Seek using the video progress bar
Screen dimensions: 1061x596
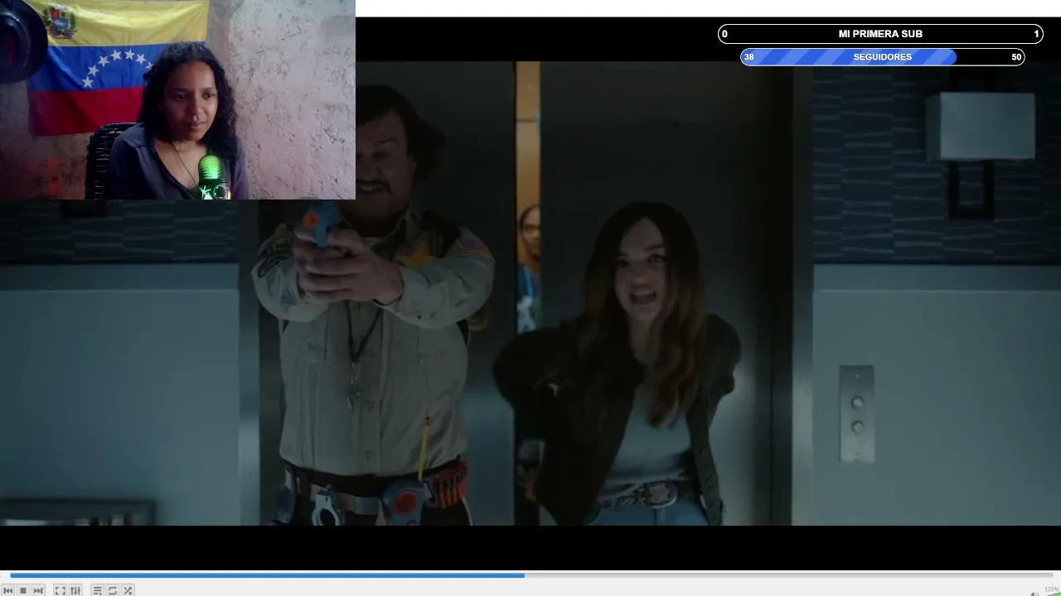coord(530,575)
